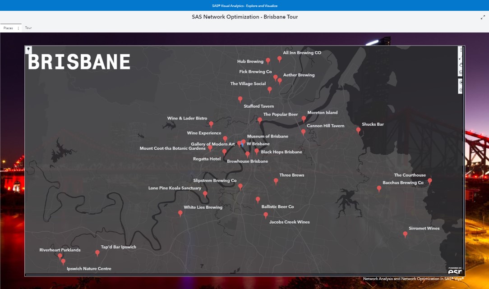
Task: Select the All Inn Brewing CO pin
Action: (x=279, y=59)
